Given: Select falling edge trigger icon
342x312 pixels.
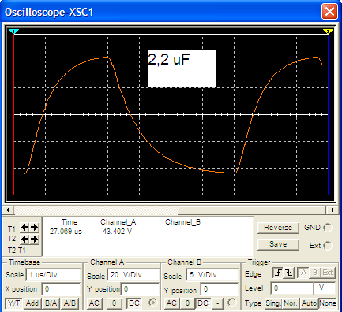Looking at the screenshot, I should click(x=289, y=273).
